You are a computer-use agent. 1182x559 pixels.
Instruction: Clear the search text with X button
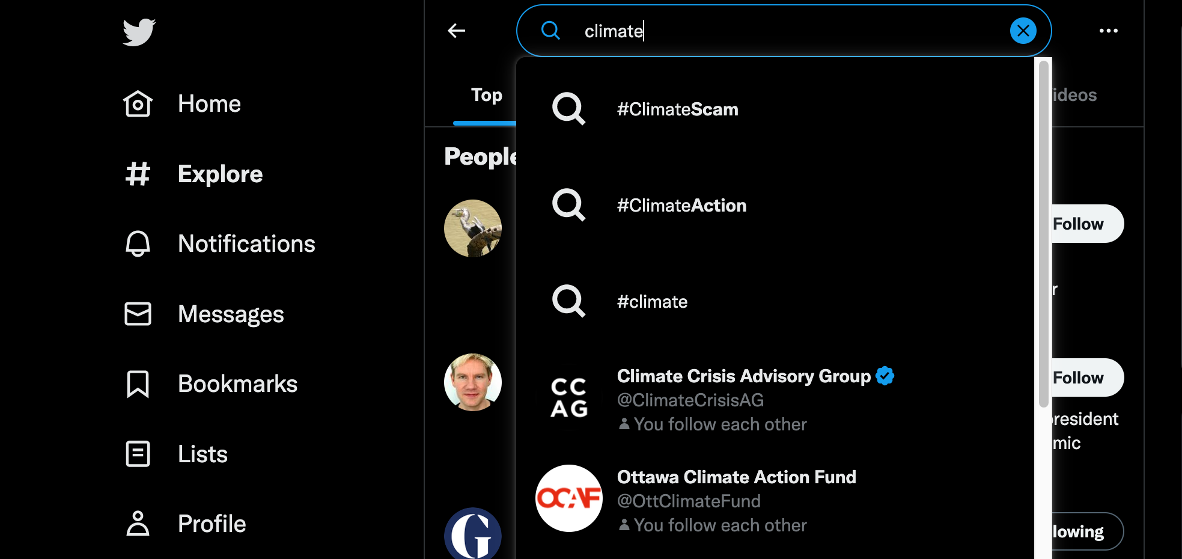[x=1023, y=31]
